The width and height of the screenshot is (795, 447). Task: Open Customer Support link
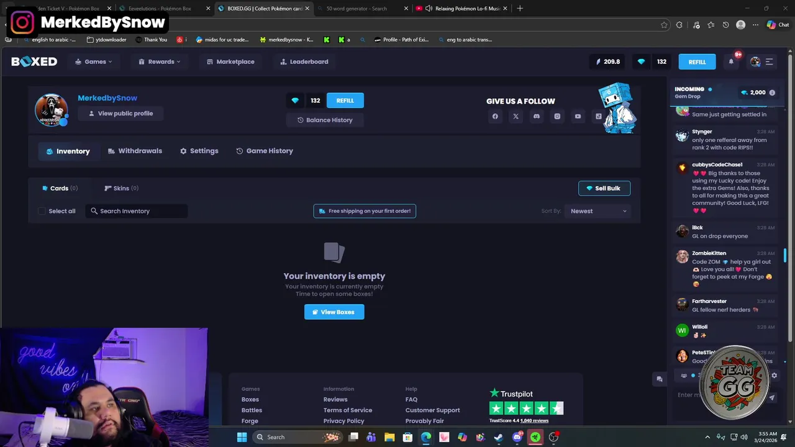[433, 410]
